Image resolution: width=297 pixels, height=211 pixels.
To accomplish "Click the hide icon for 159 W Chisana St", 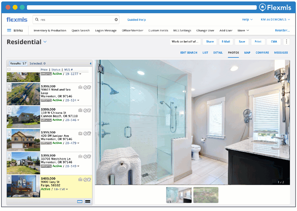I will pyautogui.click(x=85, y=110).
